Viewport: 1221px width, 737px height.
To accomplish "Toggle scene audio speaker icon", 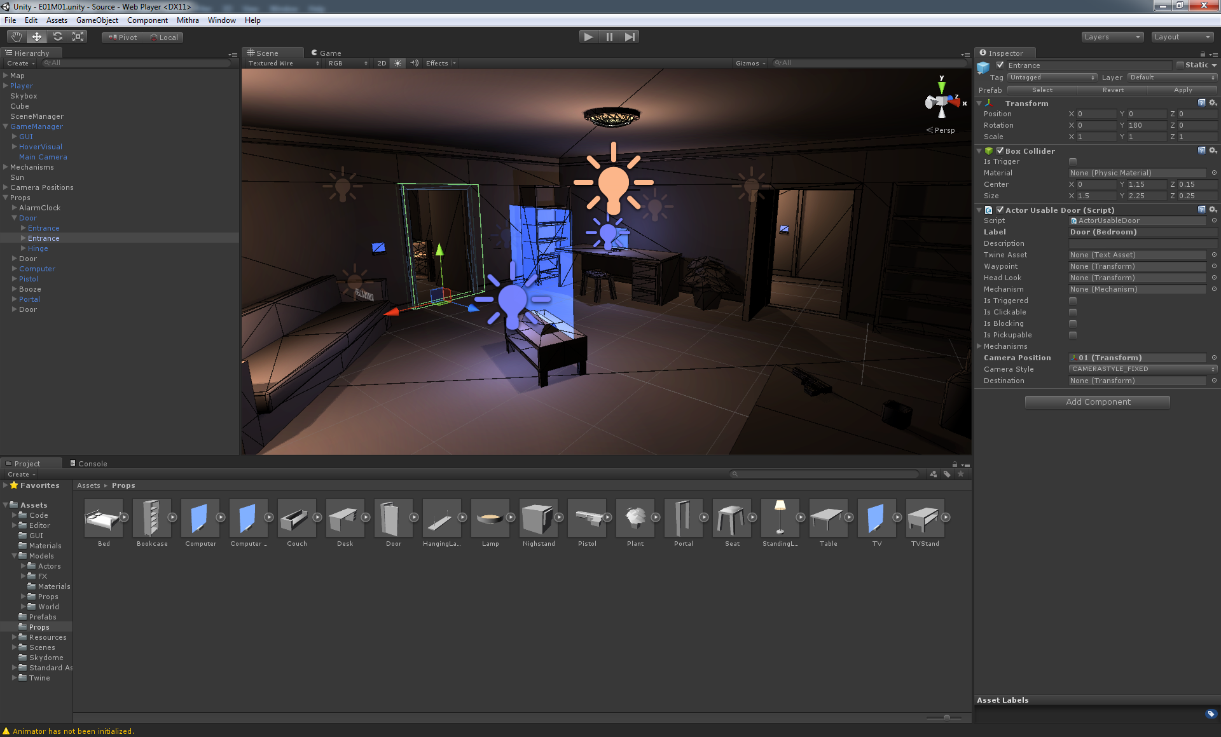I will [x=415, y=63].
